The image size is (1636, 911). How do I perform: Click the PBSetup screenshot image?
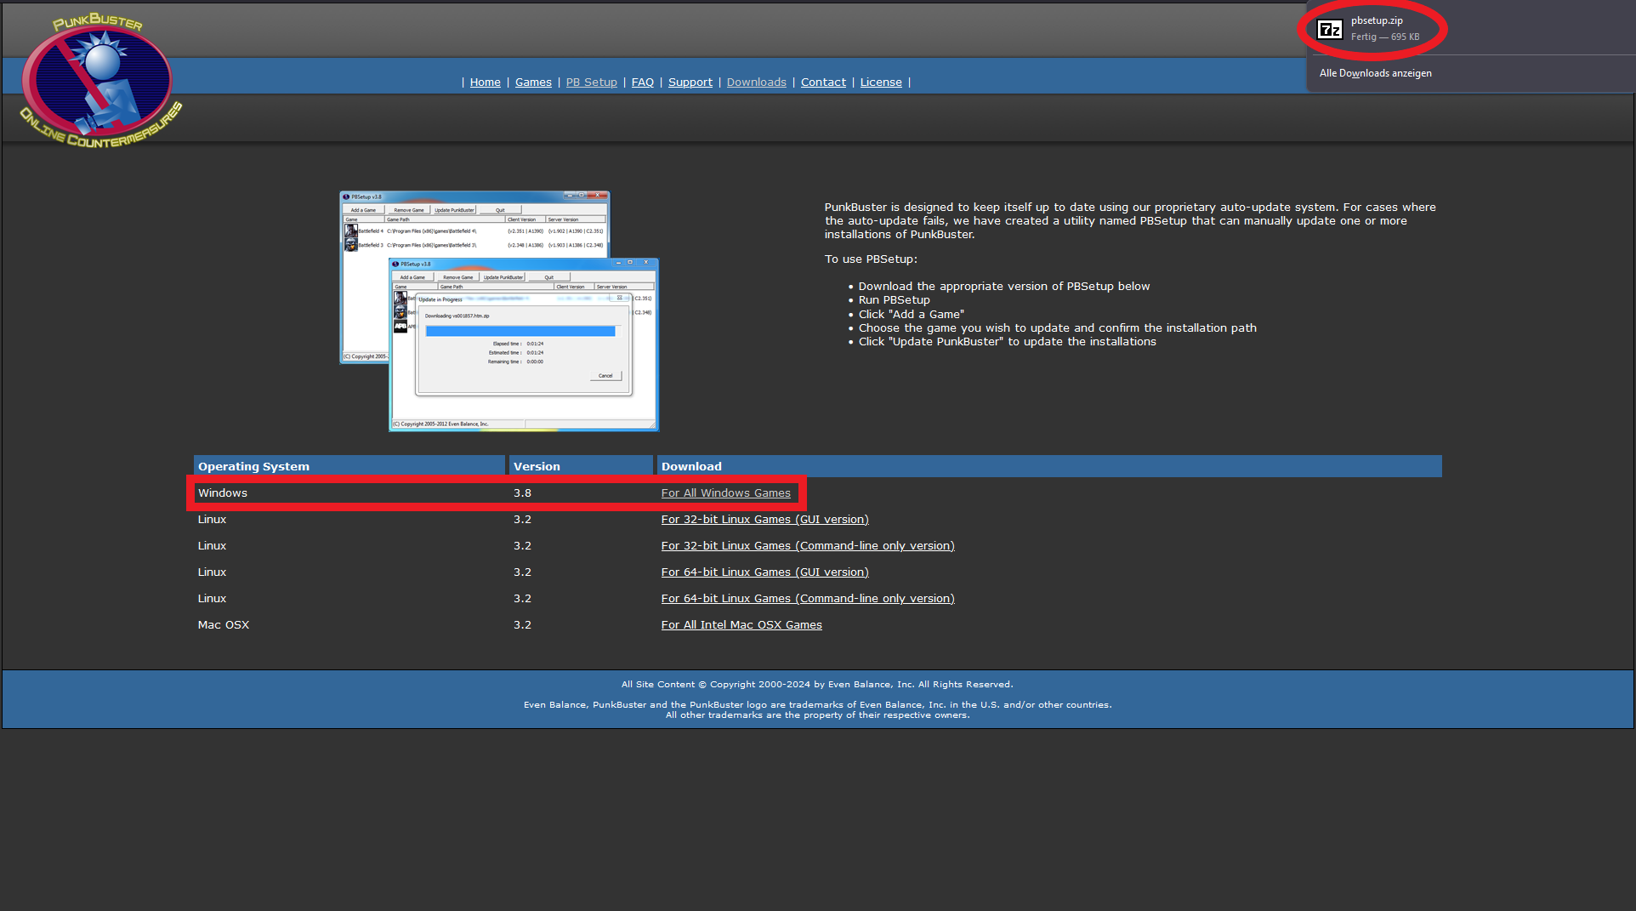[499, 311]
